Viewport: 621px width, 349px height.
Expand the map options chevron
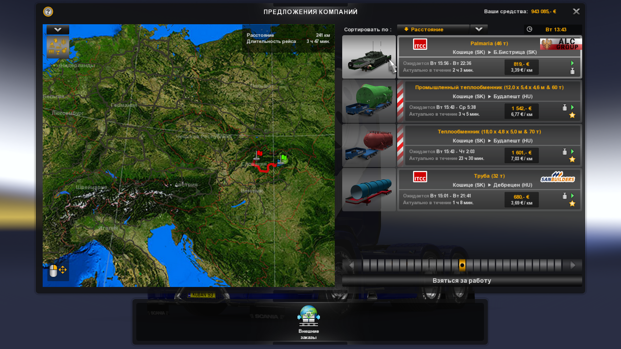click(x=58, y=30)
